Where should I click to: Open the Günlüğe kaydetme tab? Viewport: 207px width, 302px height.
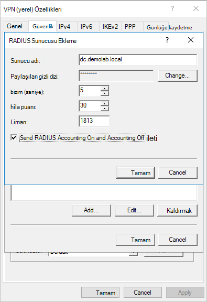coord(169,27)
